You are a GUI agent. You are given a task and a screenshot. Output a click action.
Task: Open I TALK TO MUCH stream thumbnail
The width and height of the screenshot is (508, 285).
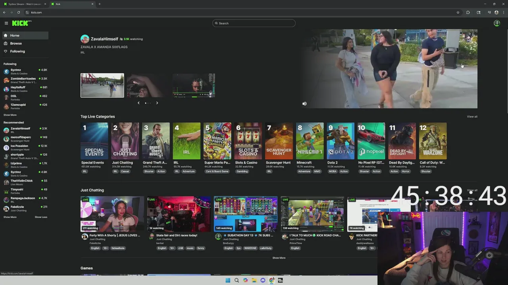click(312, 214)
